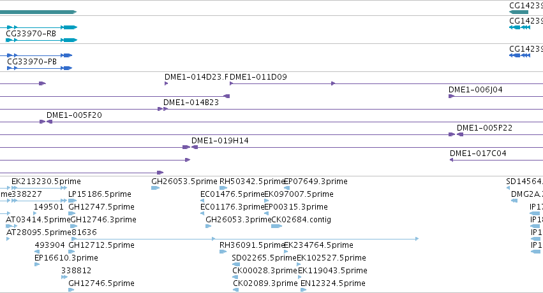Click the GH26053.5prime EST arrow glyph
The width and height of the screenshot is (543, 293).
coord(155,188)
